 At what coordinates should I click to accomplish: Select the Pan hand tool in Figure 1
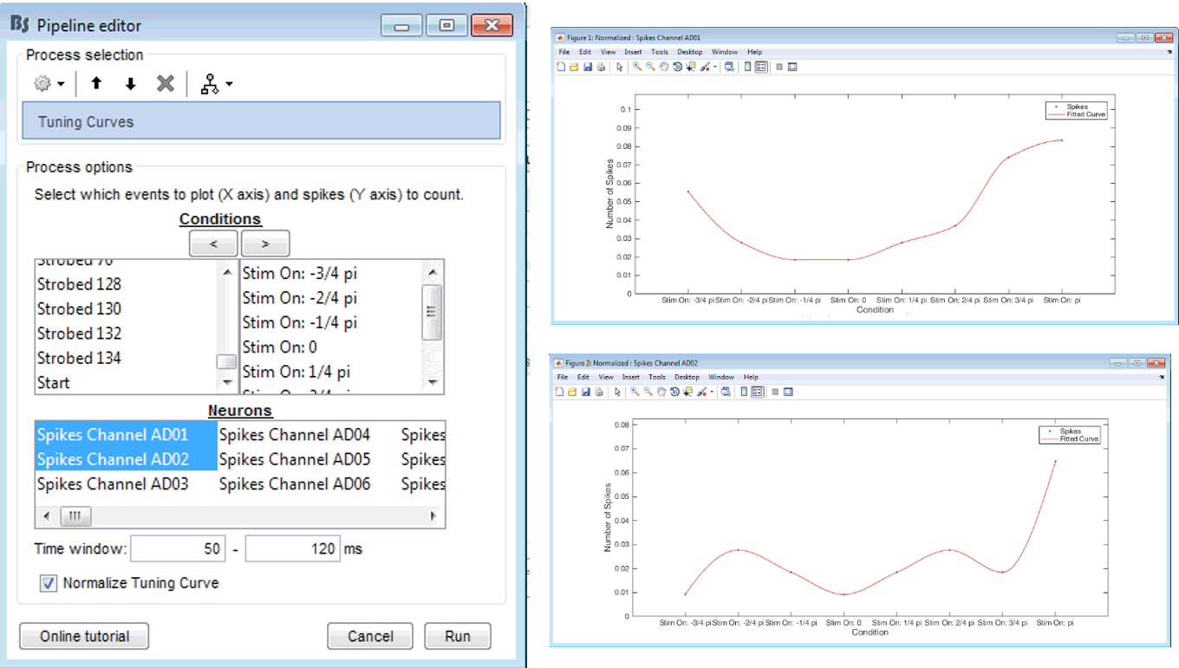point(664,67)
